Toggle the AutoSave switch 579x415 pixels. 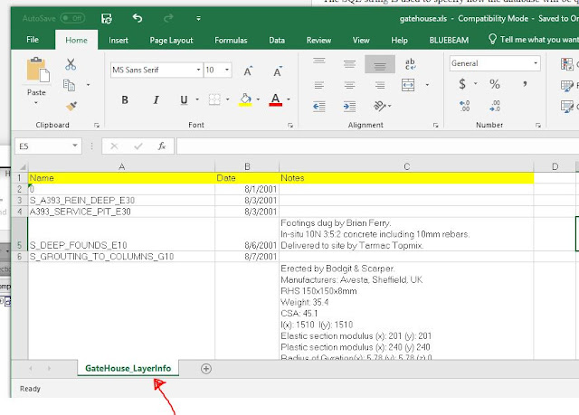tap(72, 18)
